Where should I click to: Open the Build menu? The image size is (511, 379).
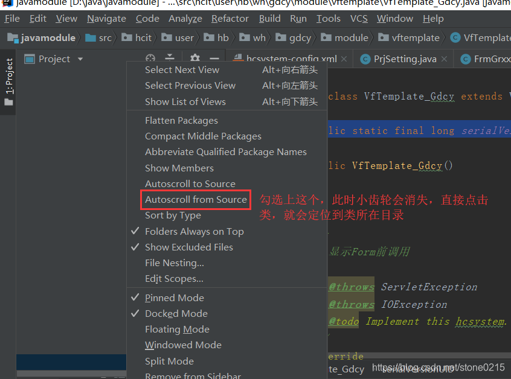[269, 19]
